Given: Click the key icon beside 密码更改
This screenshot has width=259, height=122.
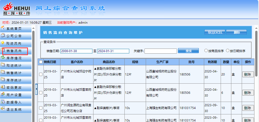Looking at the screenshot, I should click(x=3, y=87).
